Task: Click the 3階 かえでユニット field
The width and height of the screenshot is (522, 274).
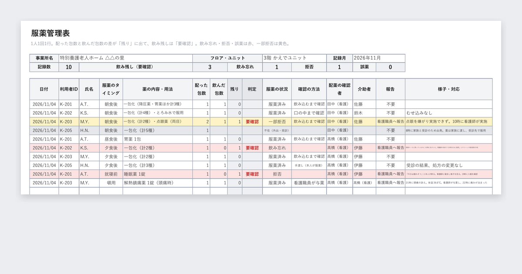Action: pyautogui.click(x=294, y=58)
